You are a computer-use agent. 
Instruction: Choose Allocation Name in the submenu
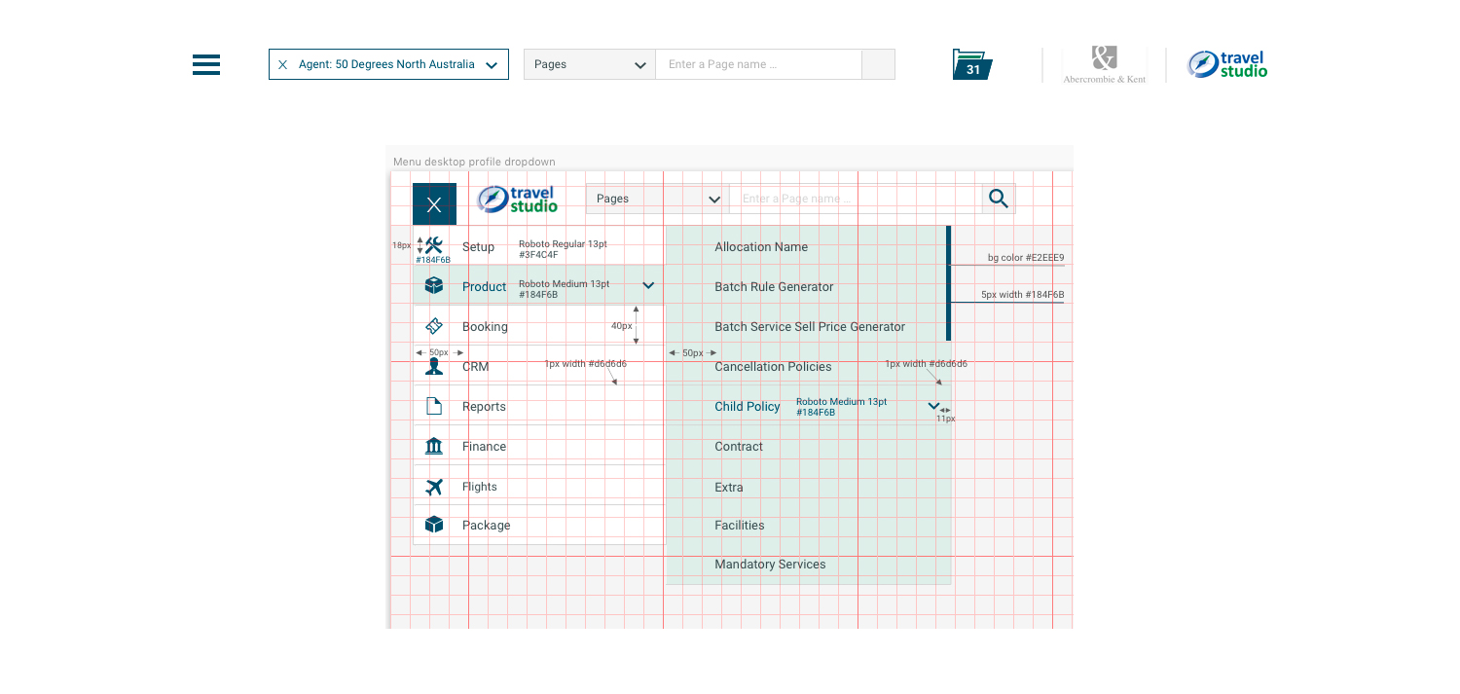pos(761,247)
